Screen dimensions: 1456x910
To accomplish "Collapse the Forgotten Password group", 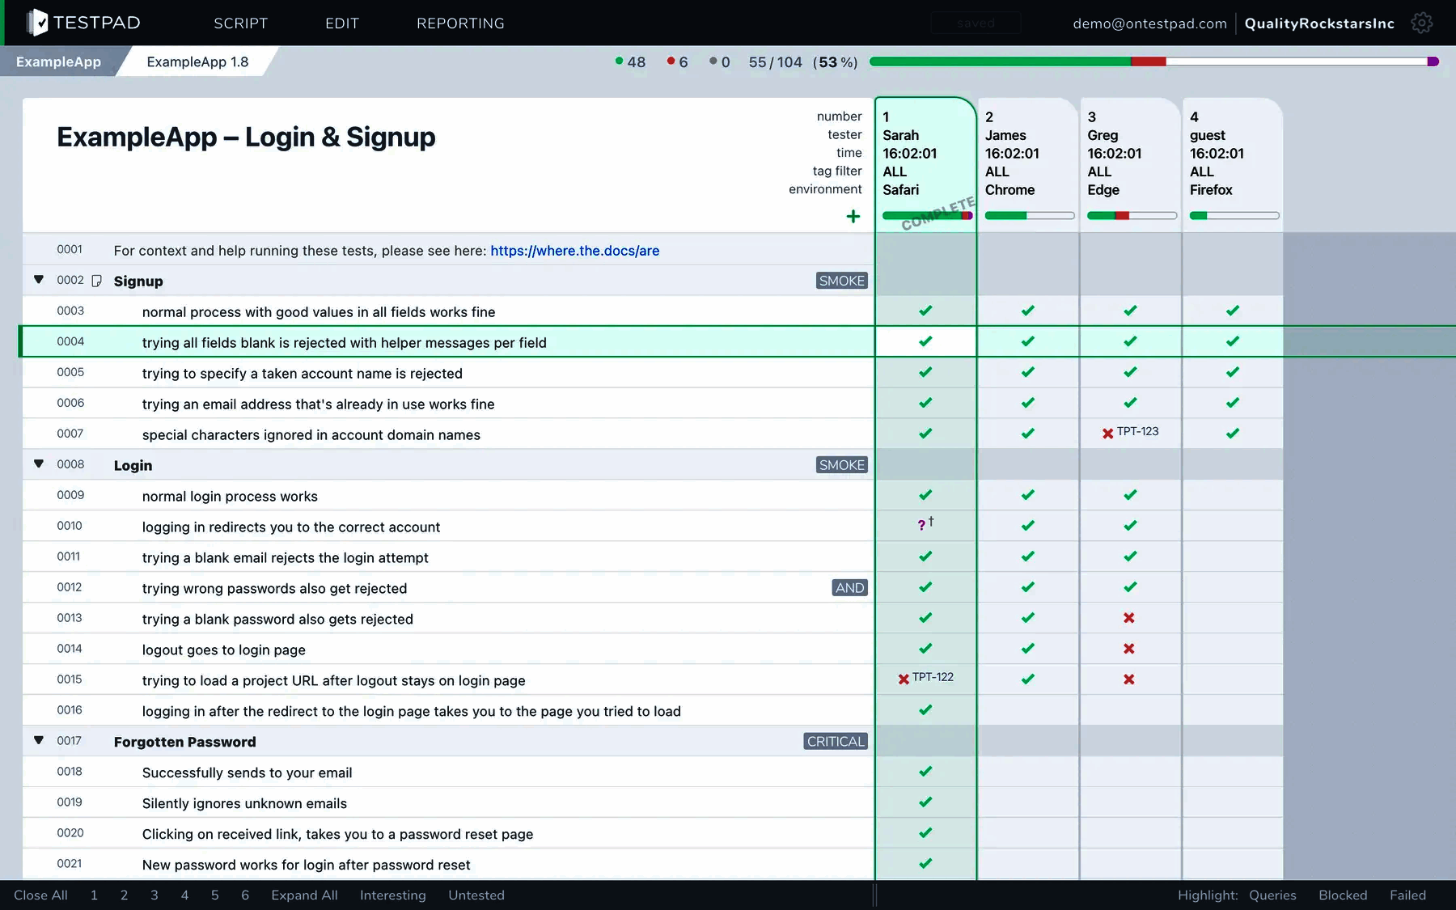I will 39,740.
